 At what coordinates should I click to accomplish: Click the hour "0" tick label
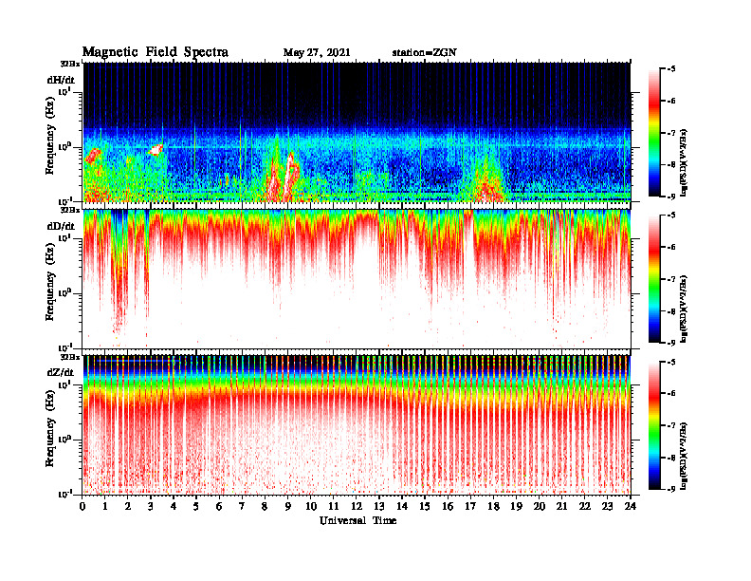click(82, 507)
